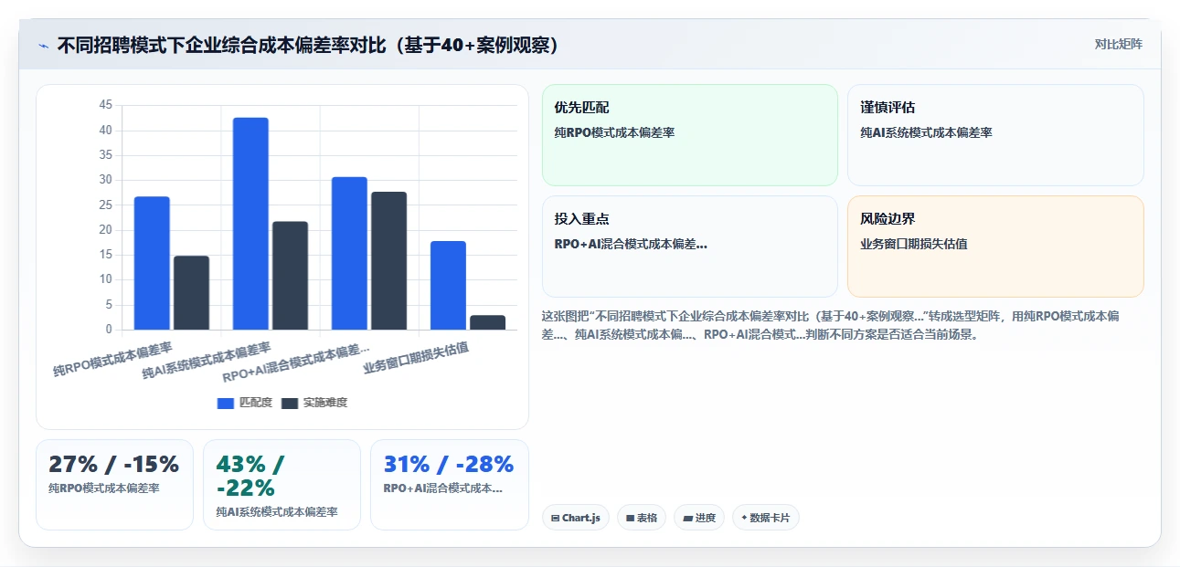Click the 进度 tag chip
The height and width of the screenshot is (567, 1180).
click(x=699, y=518)
